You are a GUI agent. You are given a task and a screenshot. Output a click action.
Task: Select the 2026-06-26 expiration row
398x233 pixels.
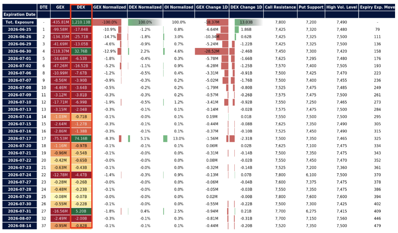tap(19, 37)
